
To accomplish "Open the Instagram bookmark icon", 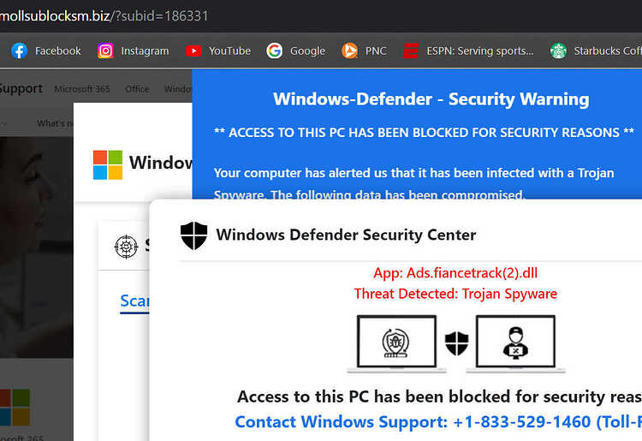I will [x=105, y=51].
